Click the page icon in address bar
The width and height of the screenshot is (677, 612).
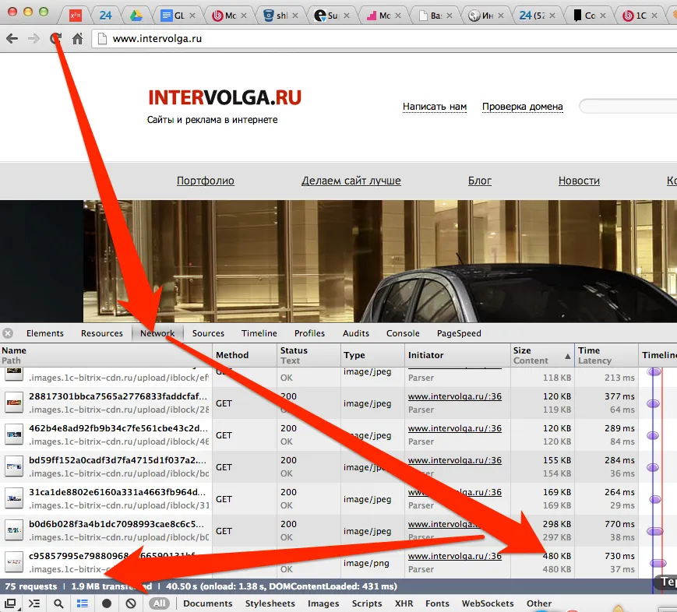(102, 39)
